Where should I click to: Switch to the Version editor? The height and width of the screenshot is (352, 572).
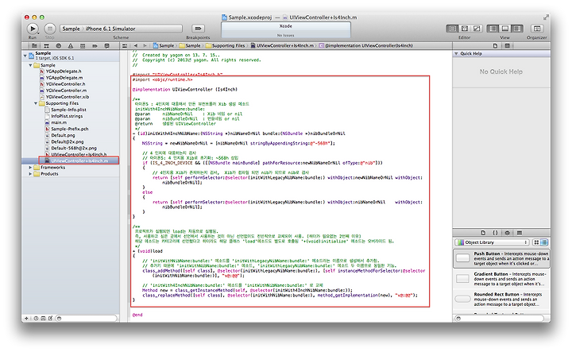[477, 29]
